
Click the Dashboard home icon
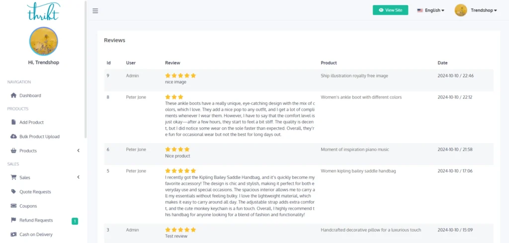pyautogui.click(x=14, y=95)
